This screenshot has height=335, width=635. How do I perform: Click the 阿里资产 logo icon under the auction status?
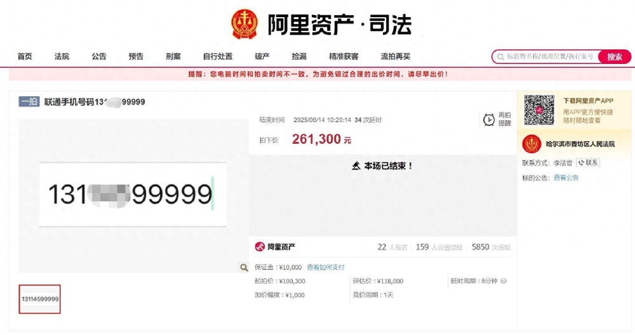pos(260,246)
